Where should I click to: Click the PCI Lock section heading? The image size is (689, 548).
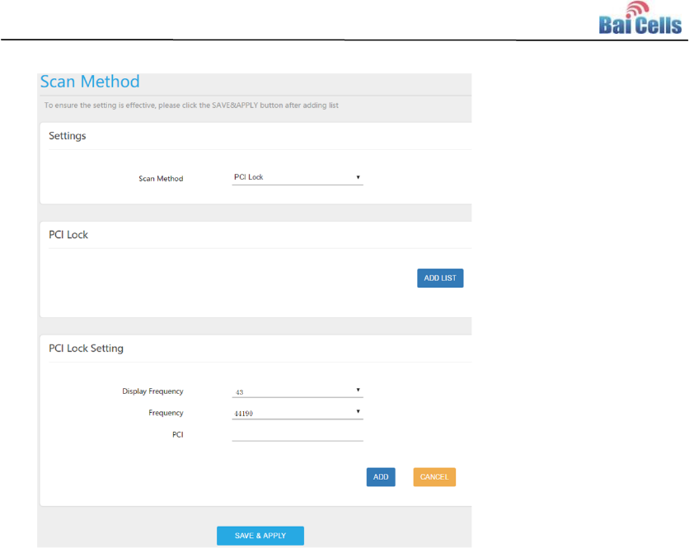pyautogui.click(x=68, y=235)
